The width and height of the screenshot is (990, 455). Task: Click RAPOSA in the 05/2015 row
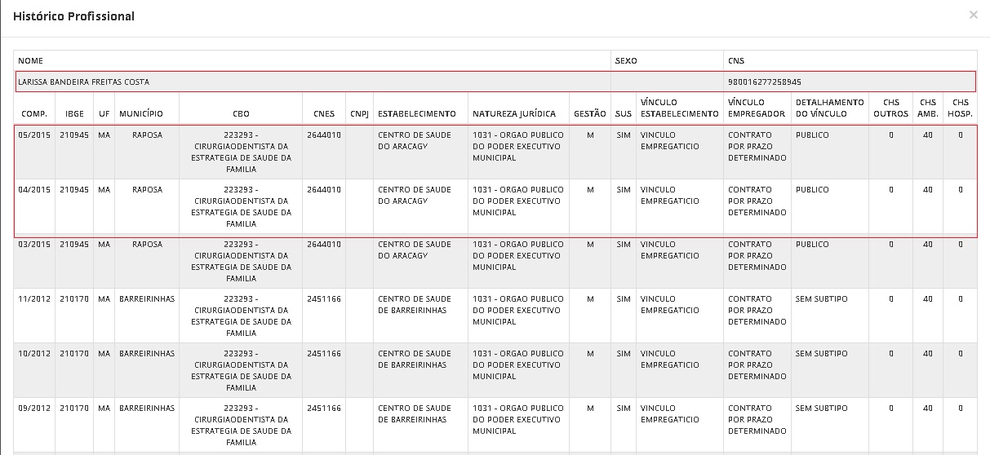pyautogui.click(x=147, y=135)
